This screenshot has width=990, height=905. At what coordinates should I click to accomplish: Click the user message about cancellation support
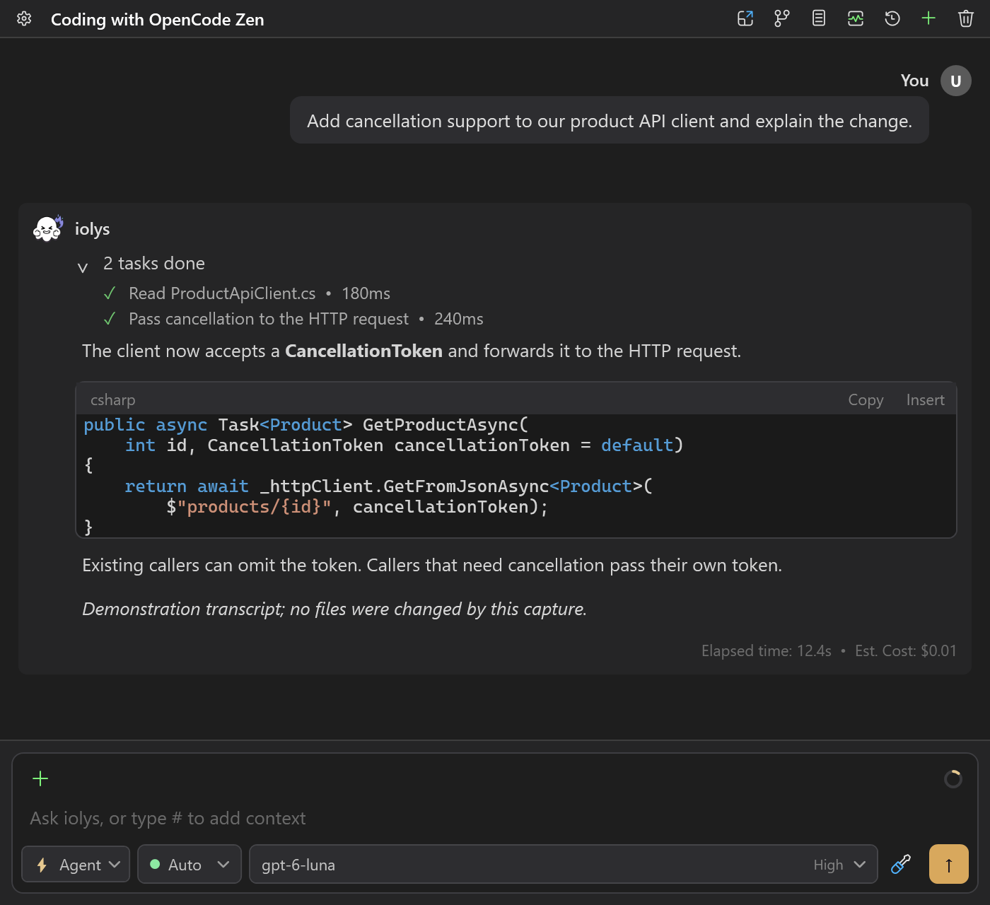tap(610, 120)
